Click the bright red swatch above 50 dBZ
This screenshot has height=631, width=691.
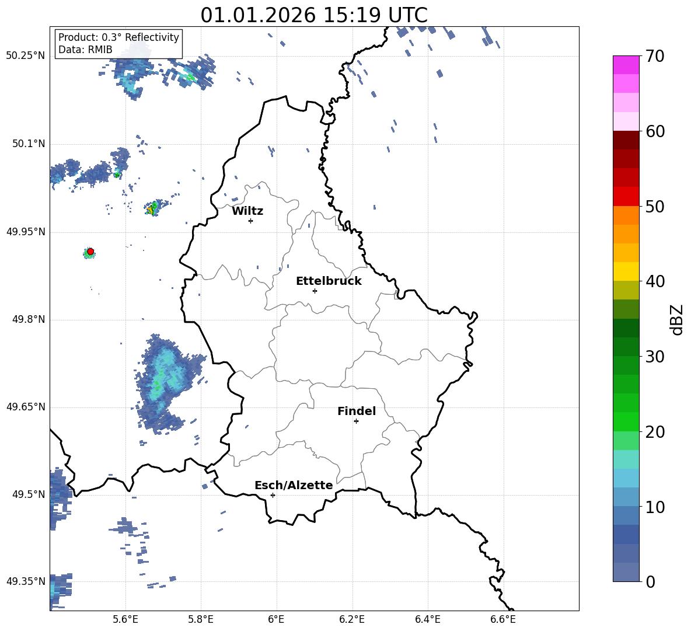pyautogui.click(x=626, y=197)
